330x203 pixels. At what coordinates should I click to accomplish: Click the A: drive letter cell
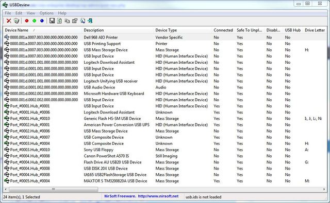[x=307, y=150]
